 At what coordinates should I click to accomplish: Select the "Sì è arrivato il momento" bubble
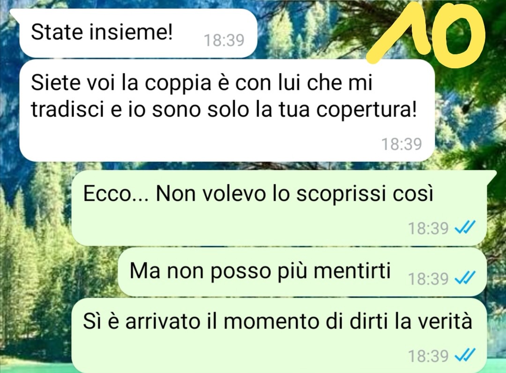tap(279, 335)
